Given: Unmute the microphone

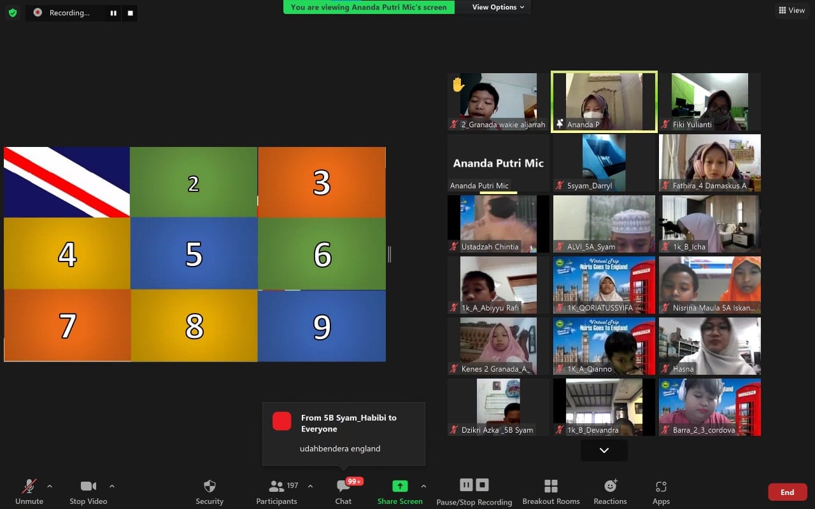Looking at the screenshot, I should point(29,491).
